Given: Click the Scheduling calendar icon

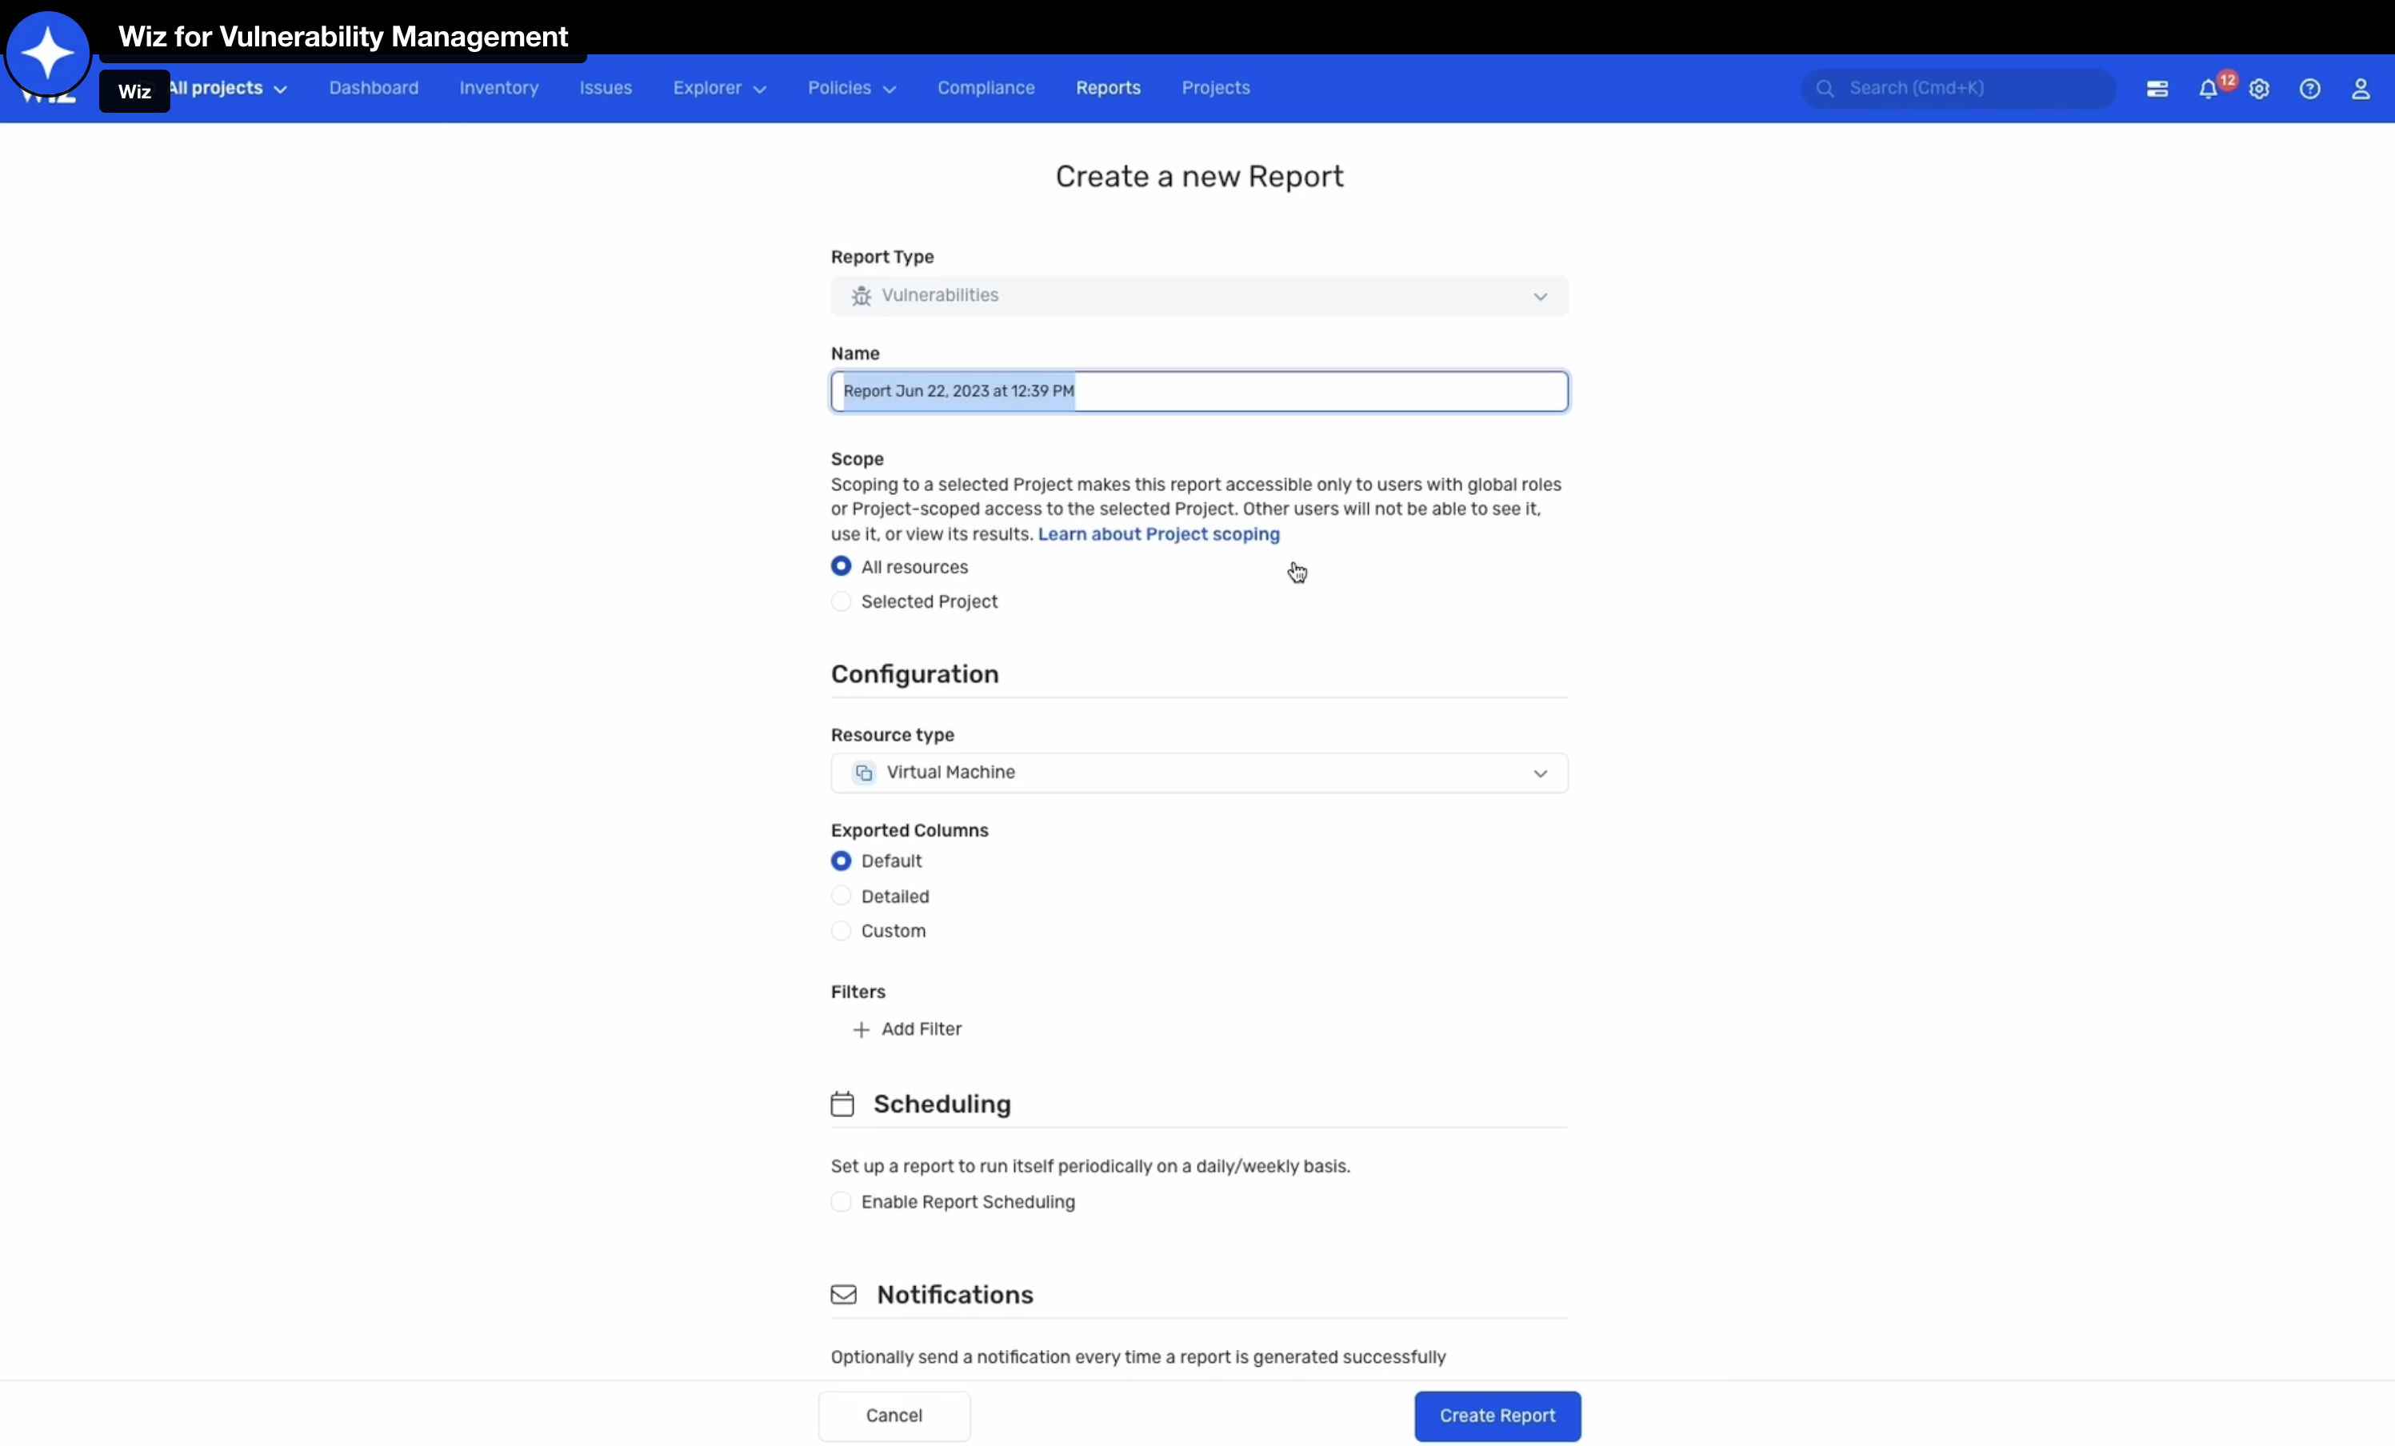Looking at the screenshot, I should (x=842, y=1104).
